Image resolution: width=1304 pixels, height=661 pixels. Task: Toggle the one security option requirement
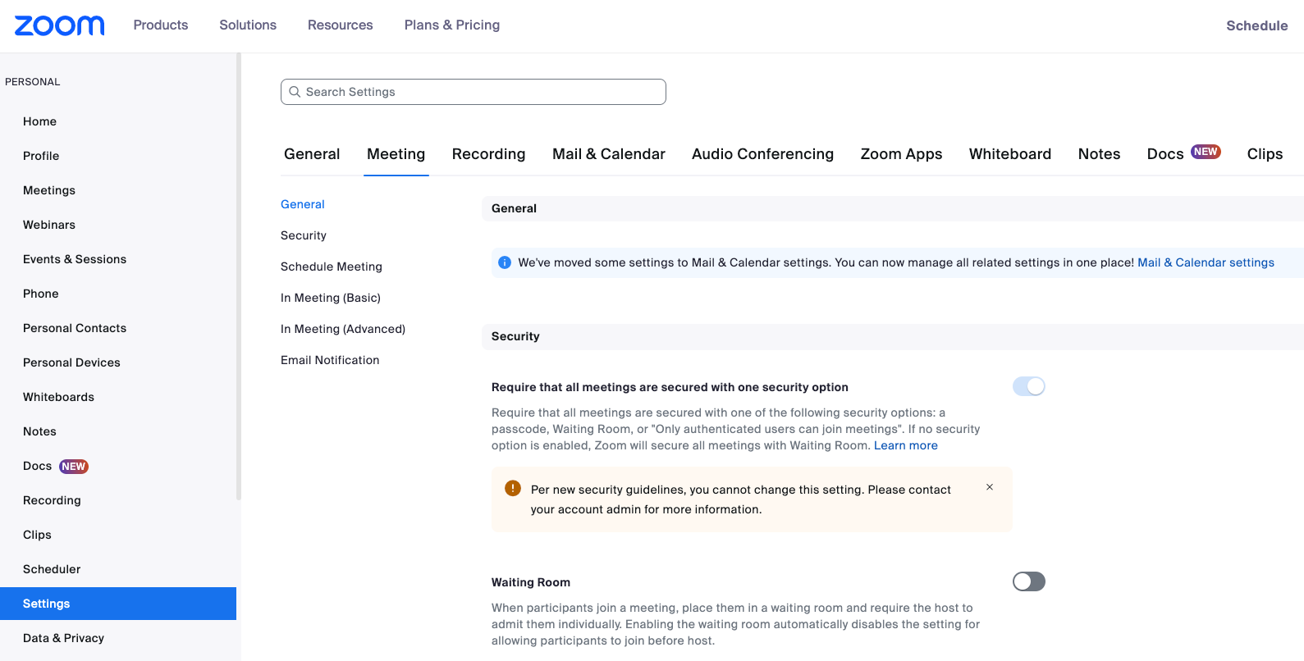(x=1029, y=386)
